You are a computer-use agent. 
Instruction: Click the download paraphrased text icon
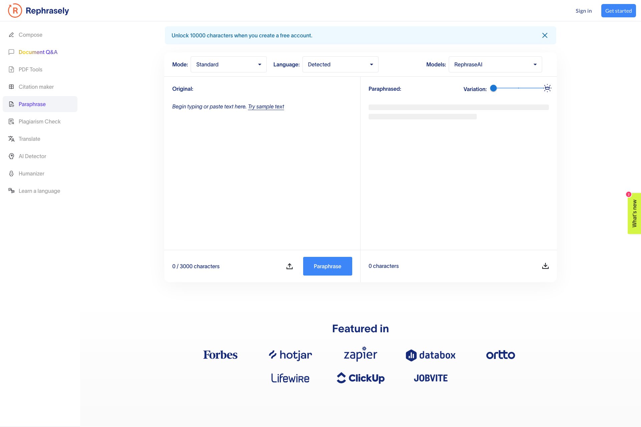coord(545,266)
